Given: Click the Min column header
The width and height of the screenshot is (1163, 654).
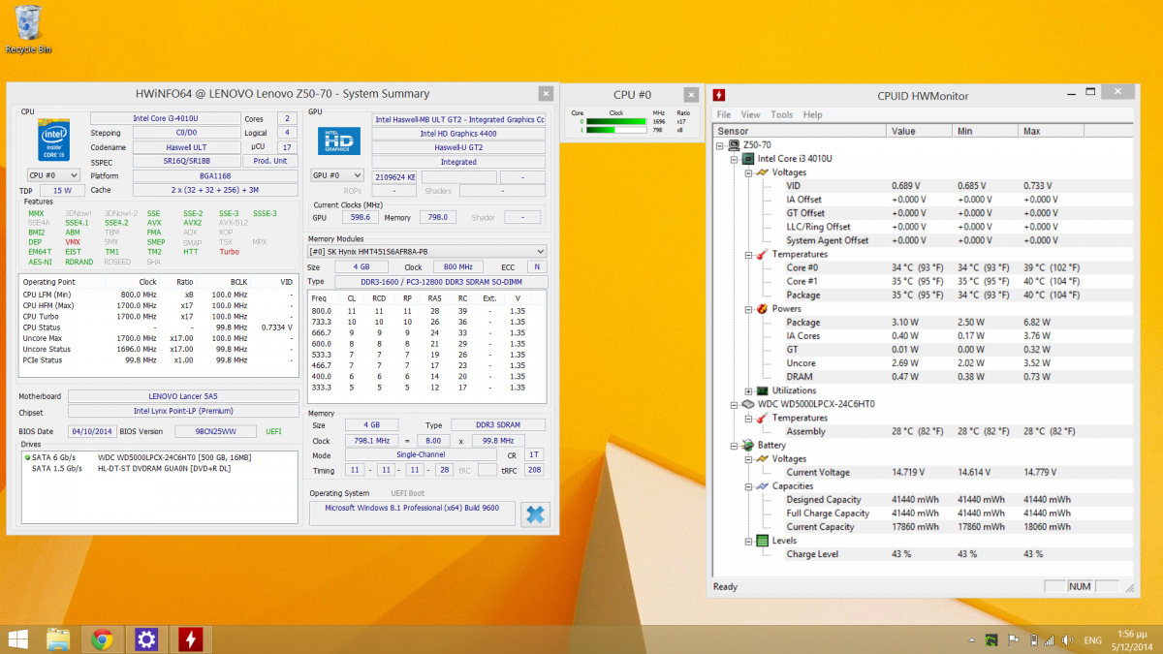Looking at the screenshot, I should (985, 131).
